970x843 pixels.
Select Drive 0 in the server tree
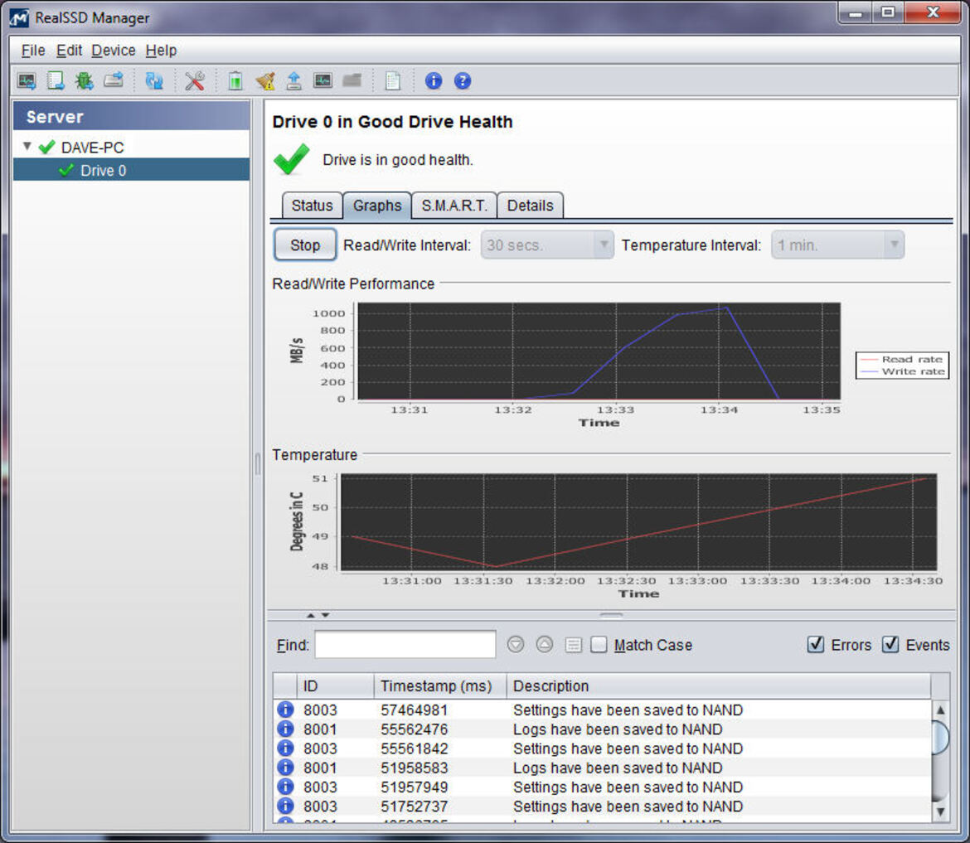click(x=131, y=170)
